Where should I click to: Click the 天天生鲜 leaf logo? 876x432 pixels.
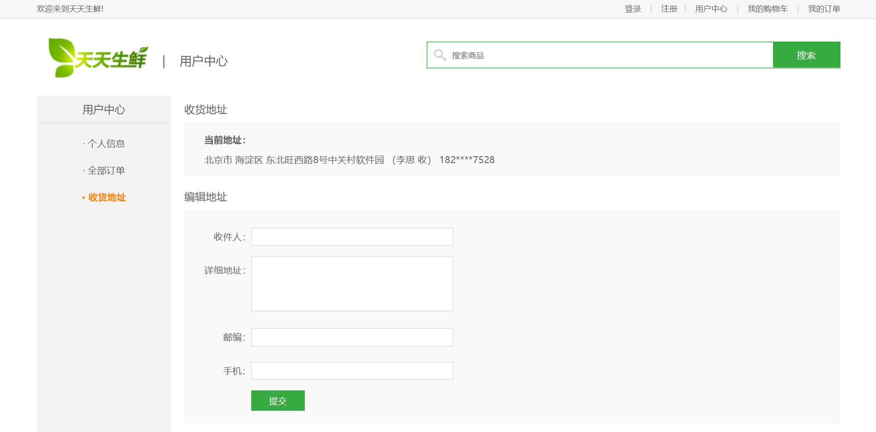pos(98,58)
